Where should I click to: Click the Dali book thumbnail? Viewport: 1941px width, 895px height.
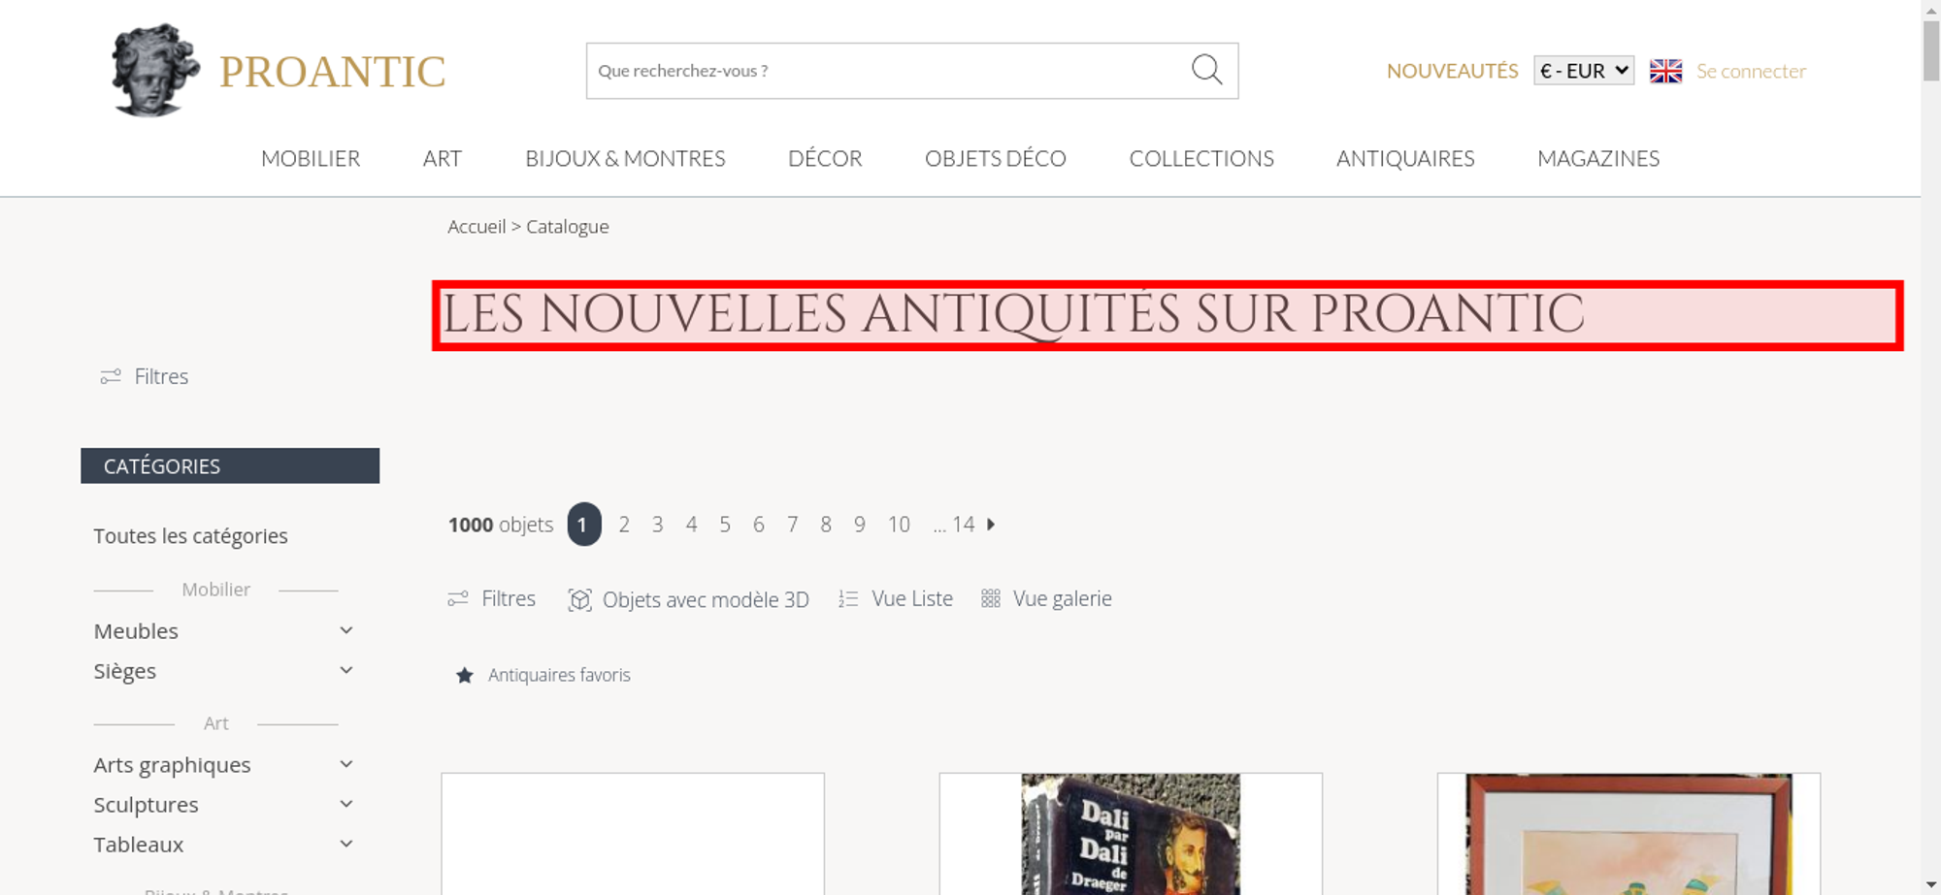[1131, 834]
